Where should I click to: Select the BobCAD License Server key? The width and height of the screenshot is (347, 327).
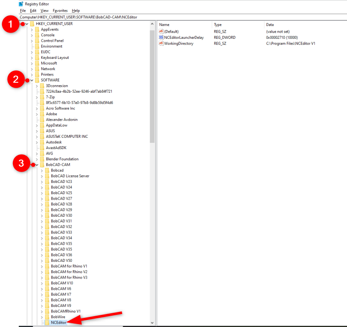tap(70, 176)
